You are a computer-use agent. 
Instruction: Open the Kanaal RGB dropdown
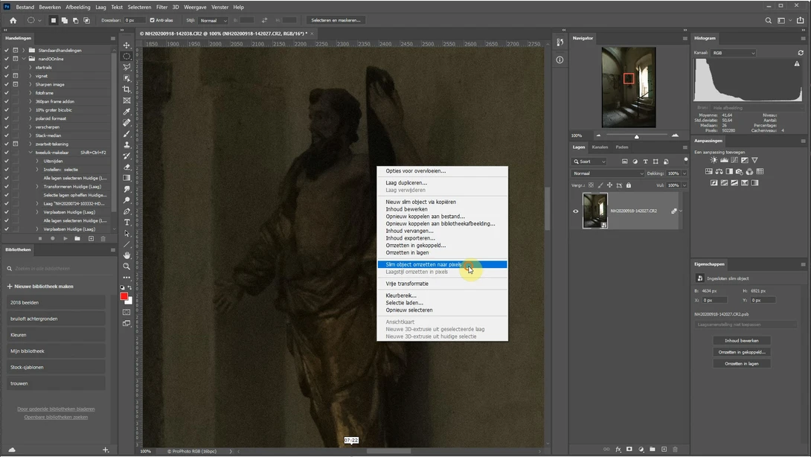734,53
